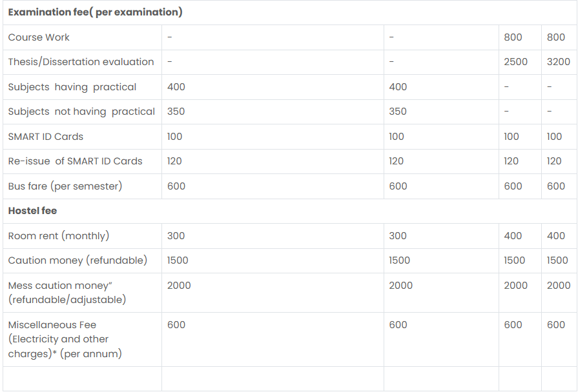Select the 'Room rent (monthly)' row label

(x=58, y=236)
